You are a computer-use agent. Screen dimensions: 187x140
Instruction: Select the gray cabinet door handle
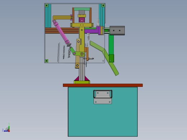(102, 97)
